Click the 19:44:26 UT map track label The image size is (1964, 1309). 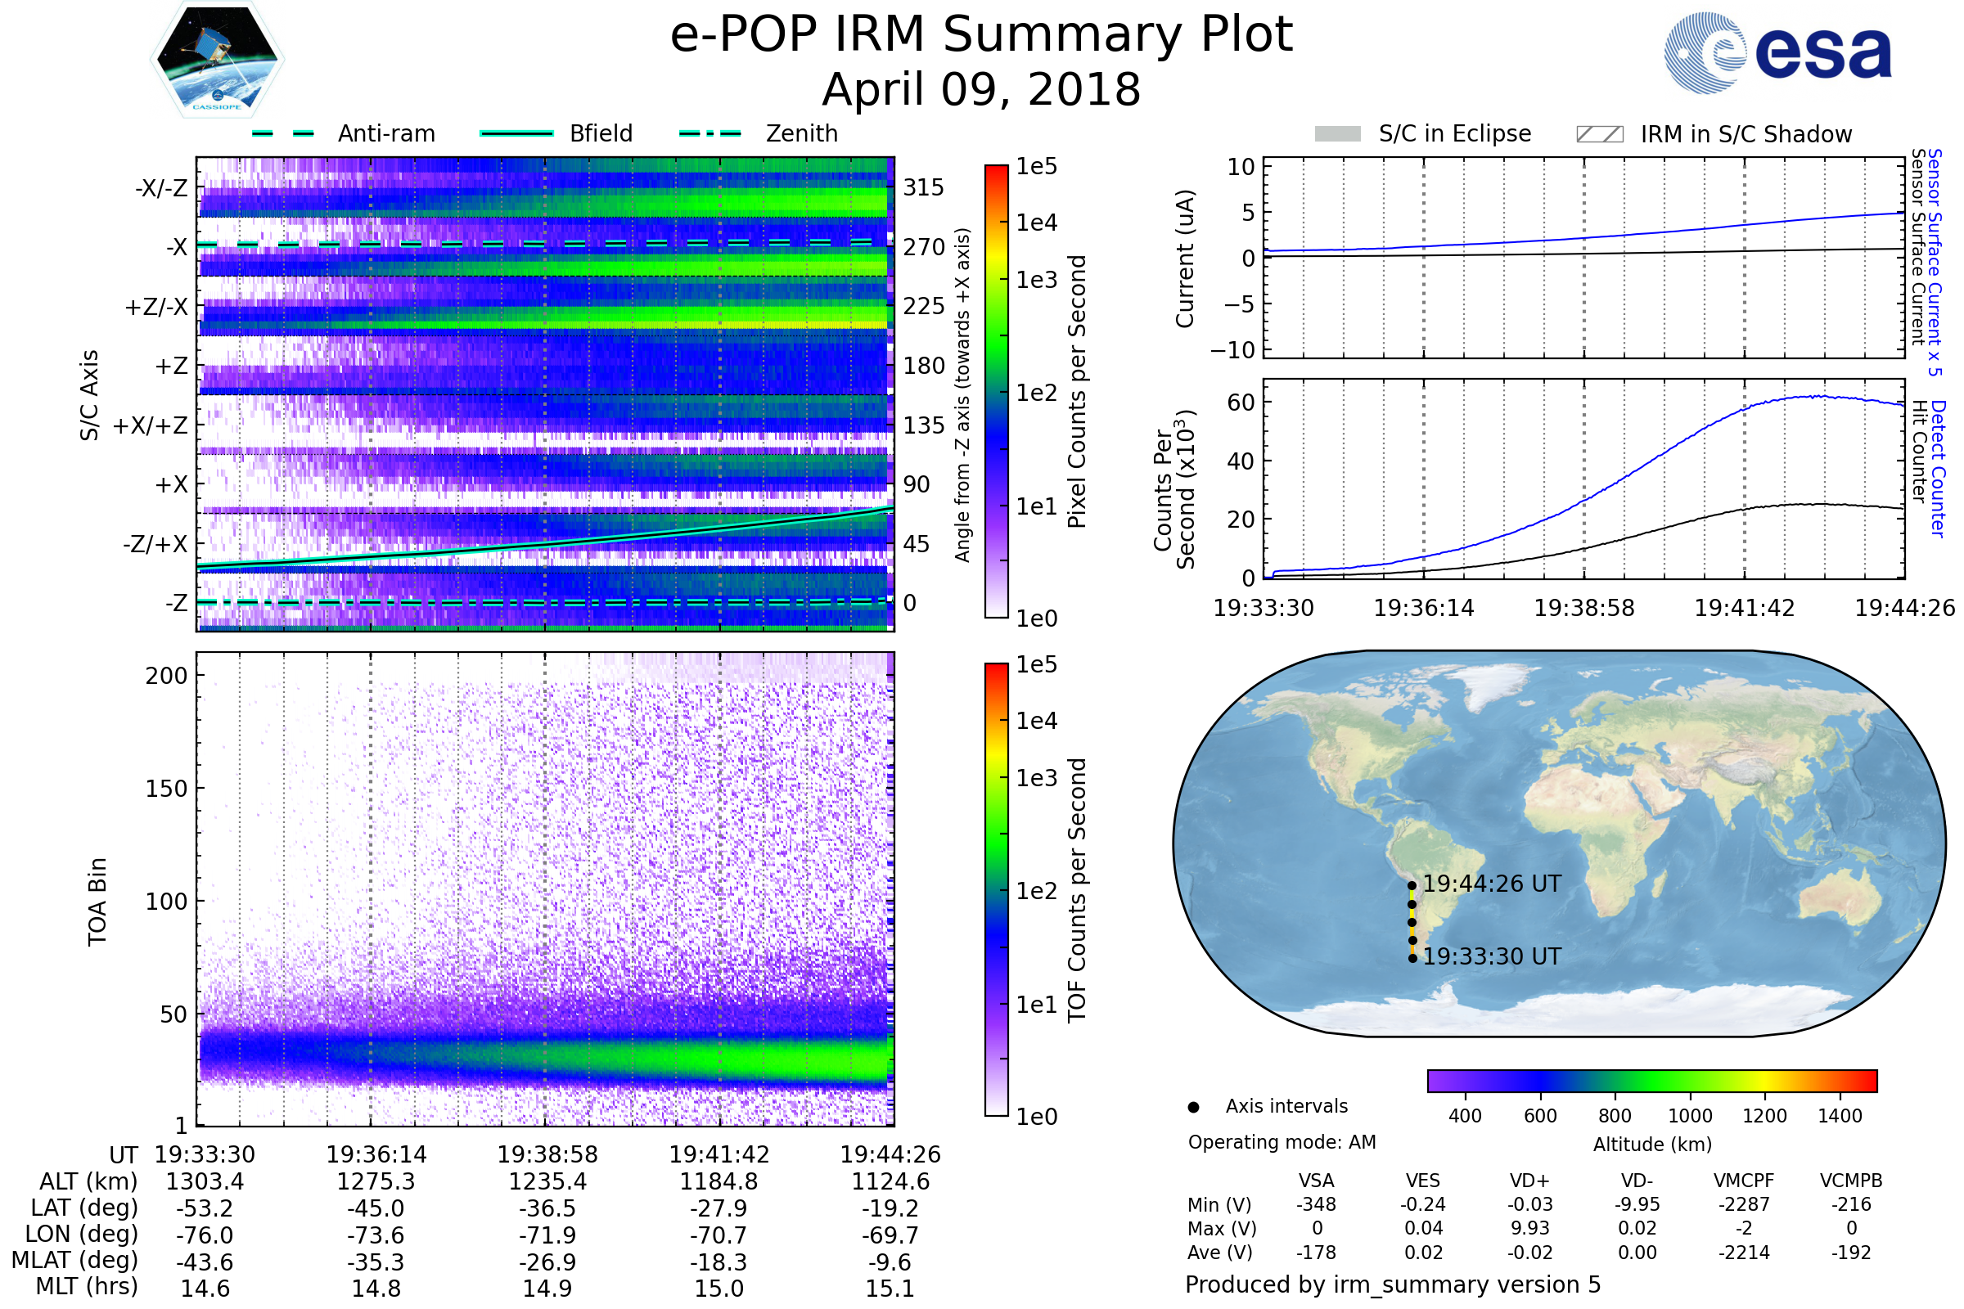click(x=1491, y=884)
